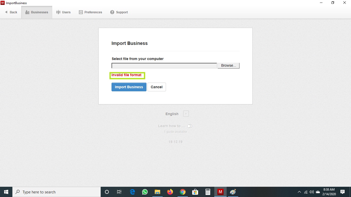Screen dimensions: 351x197
Task: Click the Manager icon in the taskbar
Action: [x=220, y=192]
